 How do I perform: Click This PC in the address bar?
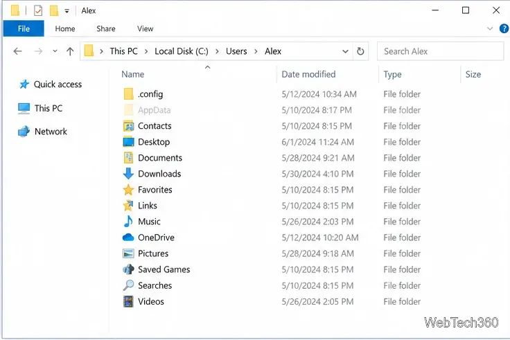pyautogui.click(x=123, y=51)
